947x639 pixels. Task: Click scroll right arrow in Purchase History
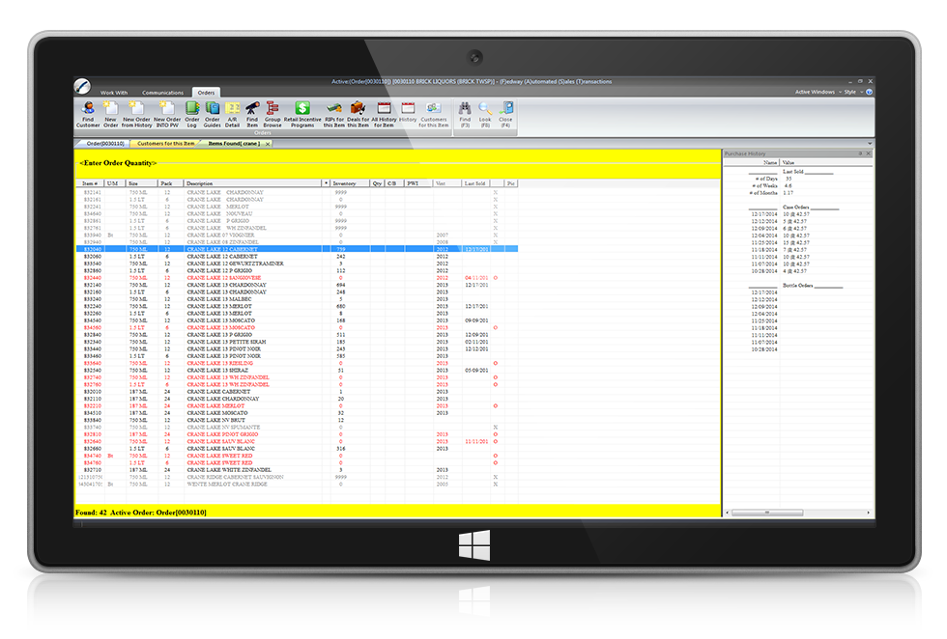[869, 513]
